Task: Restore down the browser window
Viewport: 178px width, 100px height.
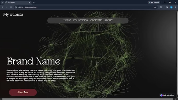Action: 170,2
